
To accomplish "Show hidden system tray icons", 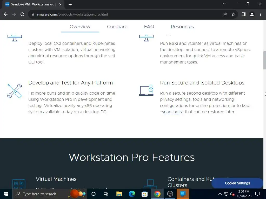I will tap(220, 194).
